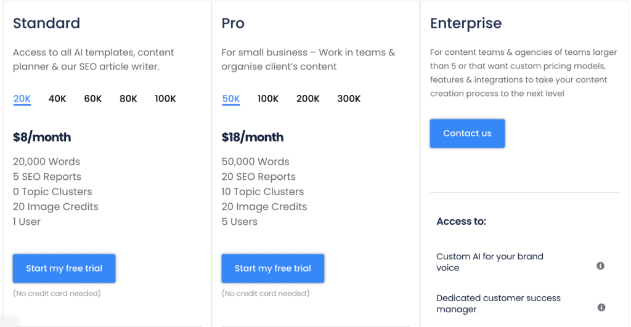Click the $8/month price text
Image resolution: width=631 pixels, height=327 pixels.
tap(42, 137)
